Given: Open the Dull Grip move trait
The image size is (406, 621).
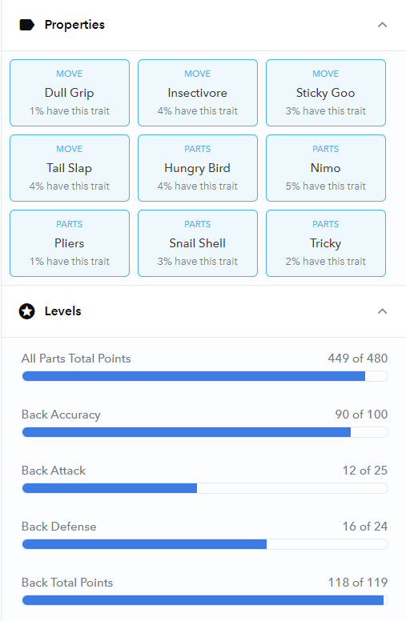Looking at the screenshot, I should (x=70, y=93).
